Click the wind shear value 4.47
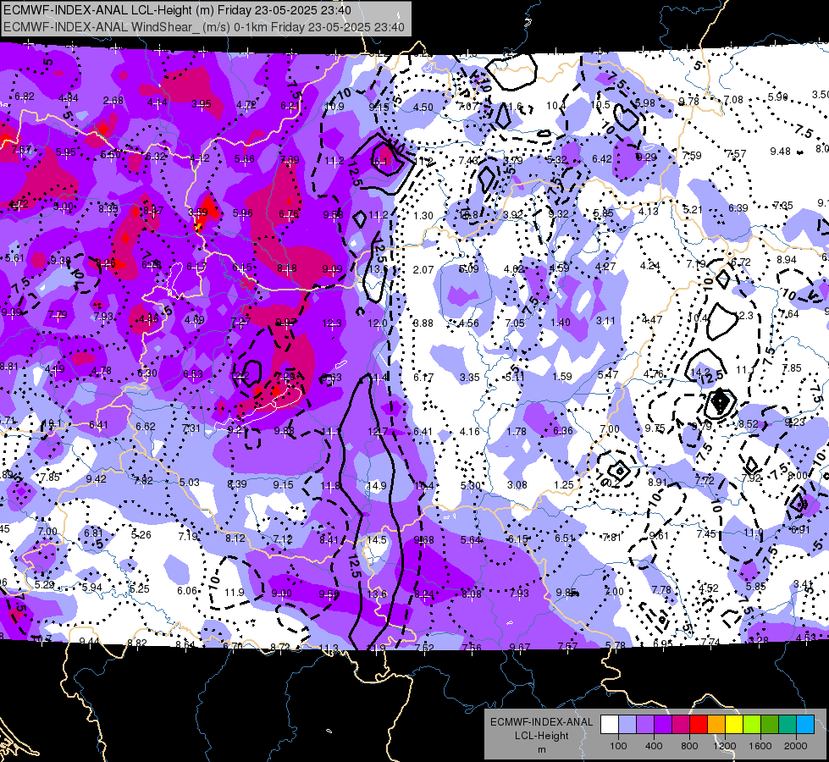Image resolution: width=829 pixels, height=762 pixels. click(651, 319)
